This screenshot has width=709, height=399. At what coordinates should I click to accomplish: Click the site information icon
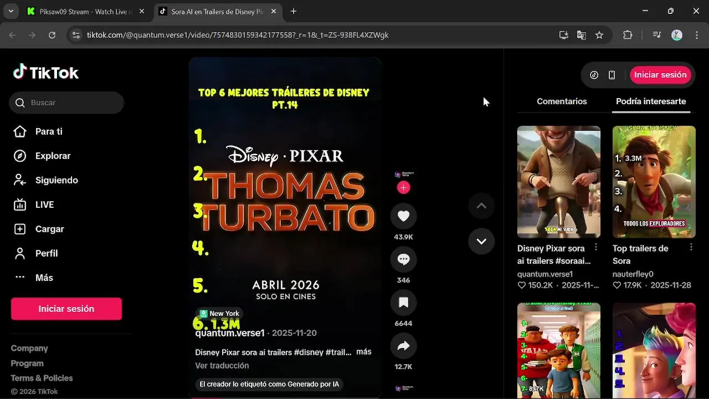(76, 35)
